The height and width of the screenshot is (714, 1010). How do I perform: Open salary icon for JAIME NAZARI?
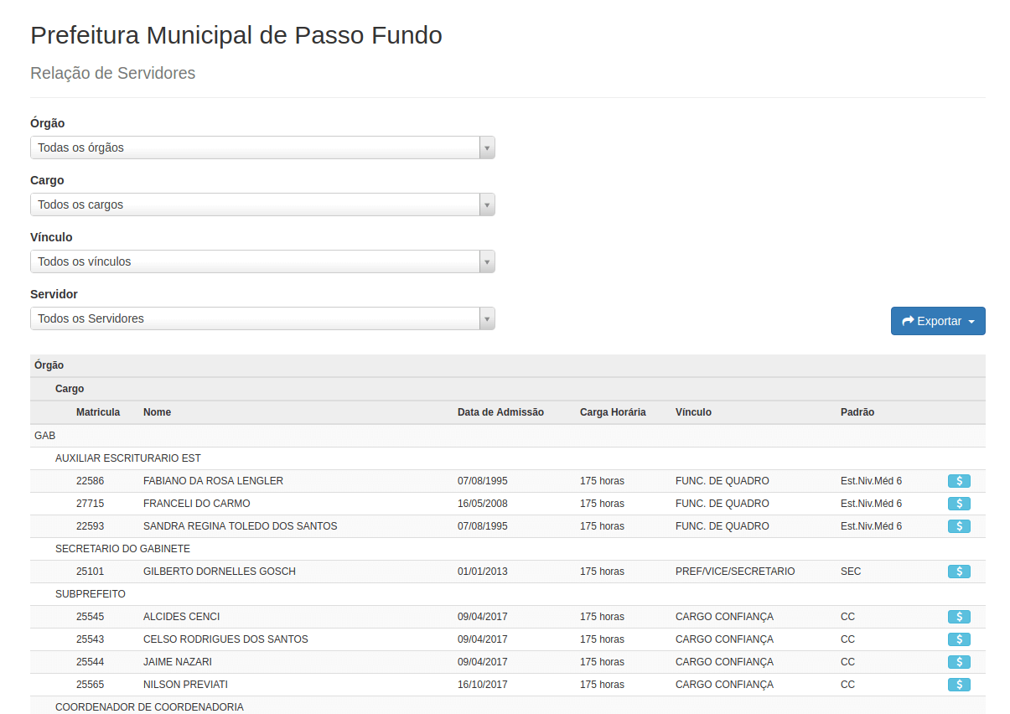pyautogui.click(x=959, y=662)
